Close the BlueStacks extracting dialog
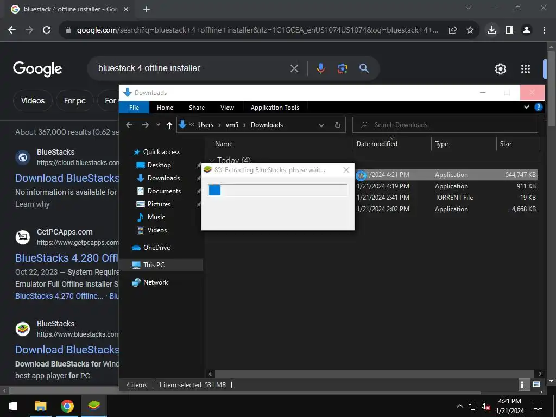This screenshot has height=417, width=556. tap(346, 170)
